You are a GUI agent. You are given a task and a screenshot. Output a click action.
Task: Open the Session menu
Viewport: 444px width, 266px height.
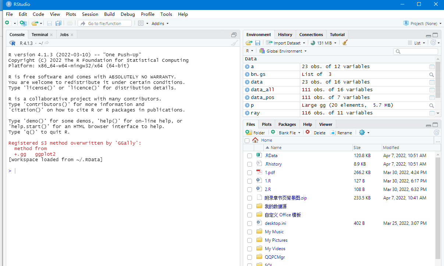click(90, 14)
